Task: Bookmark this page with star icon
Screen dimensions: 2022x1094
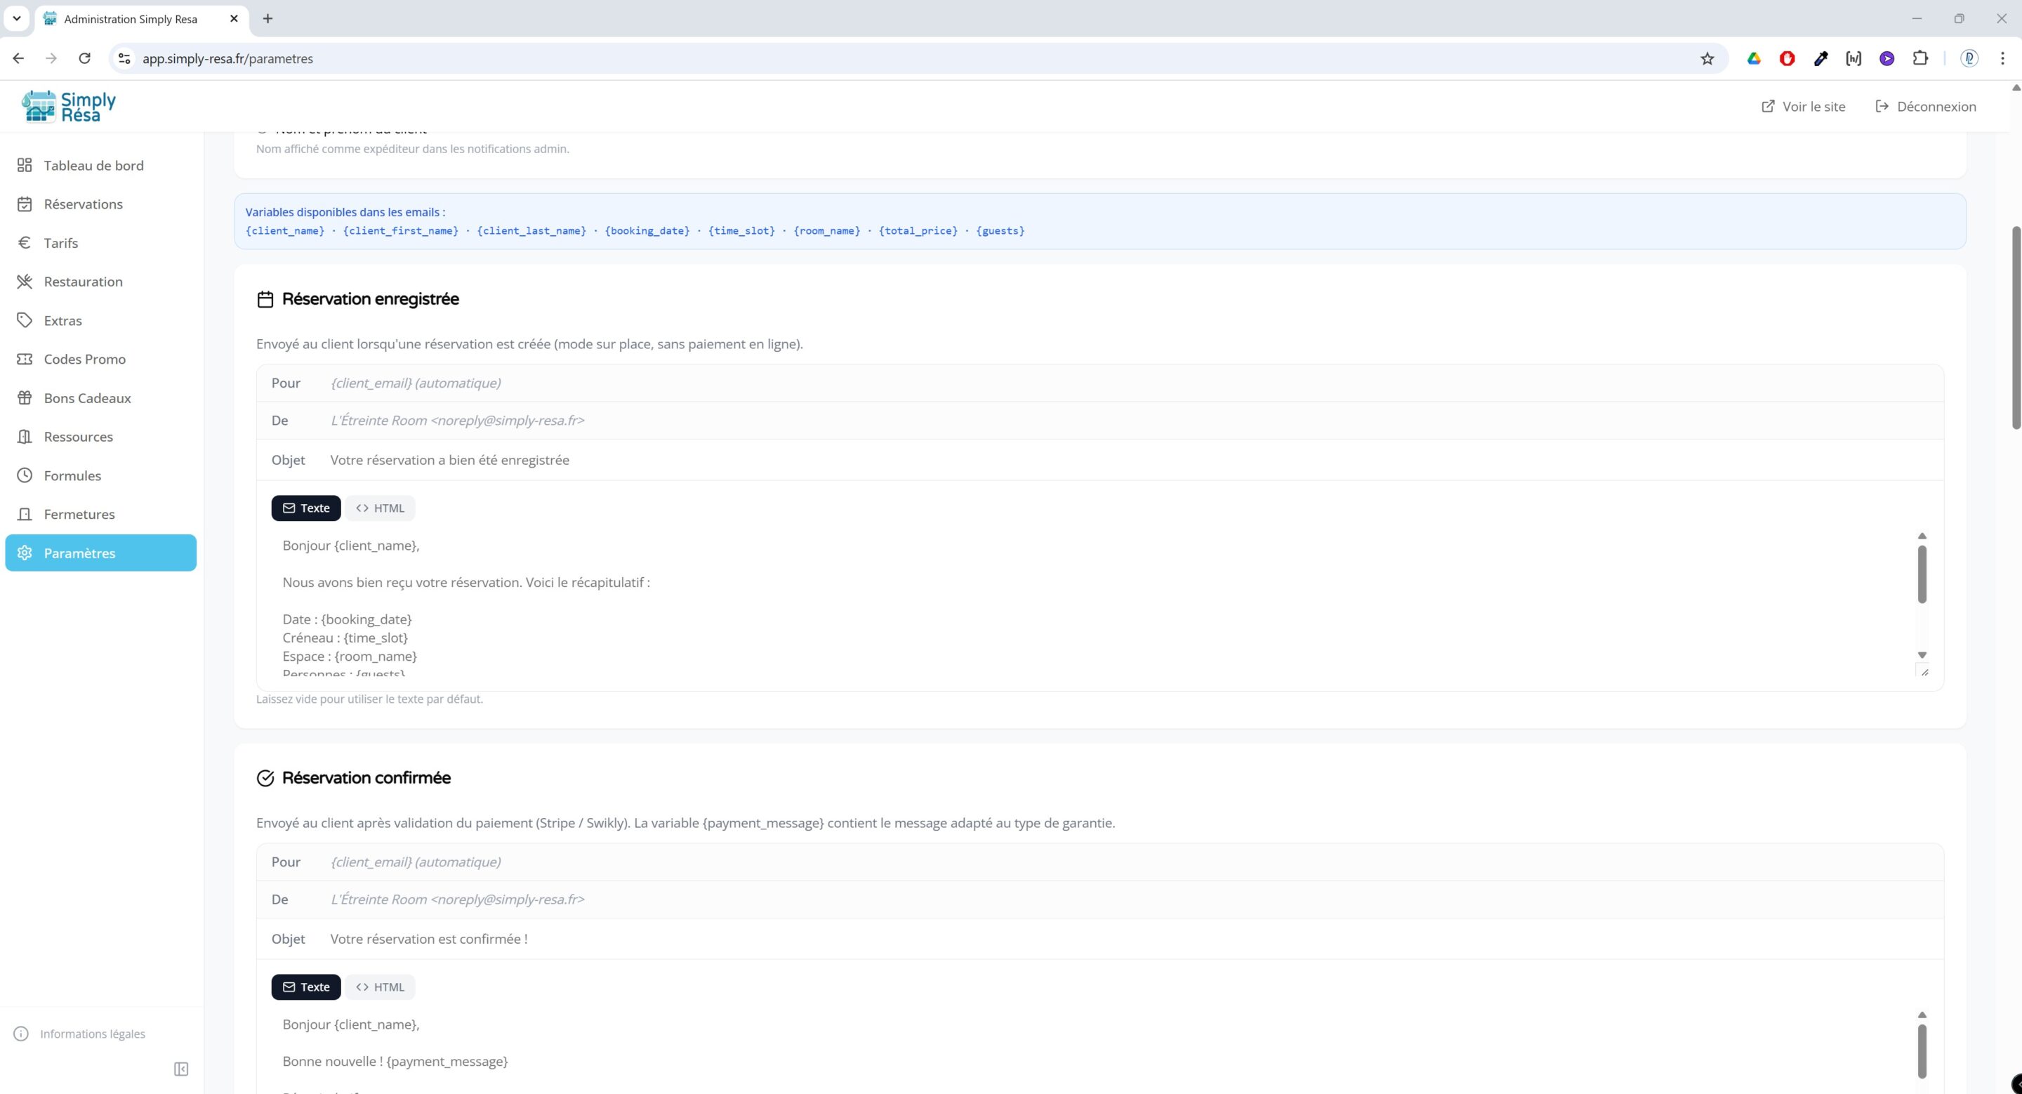Action: click(1707, 59)
